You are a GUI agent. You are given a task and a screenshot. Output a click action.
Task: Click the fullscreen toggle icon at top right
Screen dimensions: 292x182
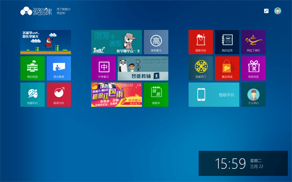266,11
